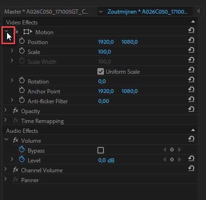The height and width of the screenshot is (200, 206).
Task: Collapse the Motion effect properties
Action: (7, 31)
